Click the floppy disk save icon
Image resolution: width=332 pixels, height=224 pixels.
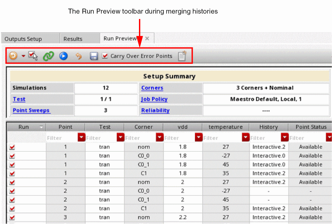94,56
